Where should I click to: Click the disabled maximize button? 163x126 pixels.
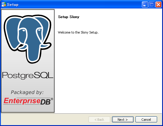(152, 5)
